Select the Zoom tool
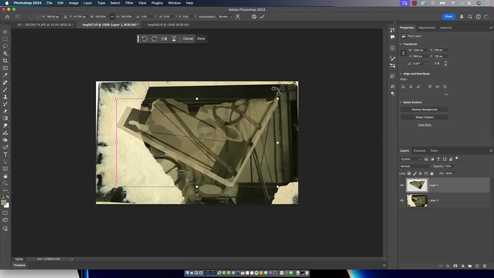Screen dimensions: 494x278 click(5, 183)
